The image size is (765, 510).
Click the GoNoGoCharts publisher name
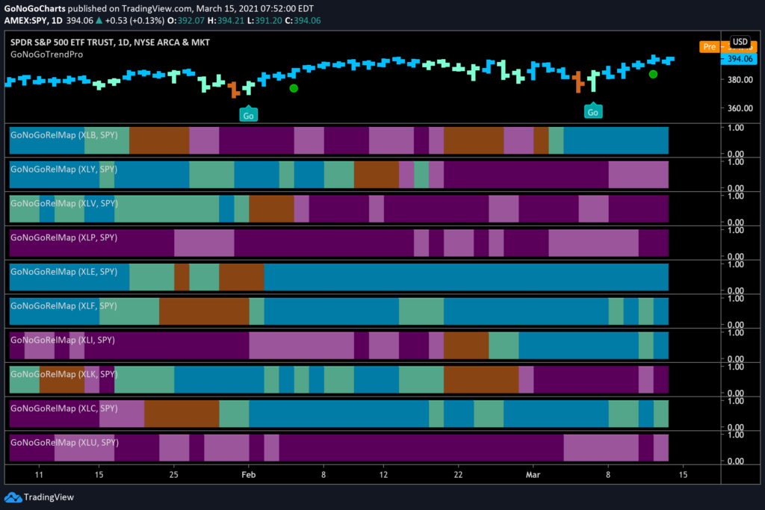click(34, 9)
